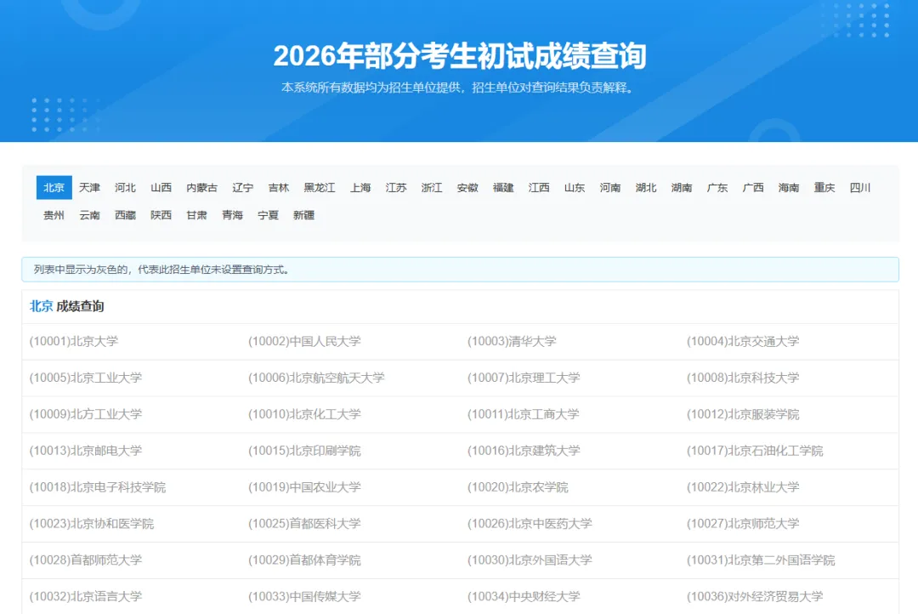Choose the 广西 region tab
Screen dimensions: 918x614
click(753, 187)
